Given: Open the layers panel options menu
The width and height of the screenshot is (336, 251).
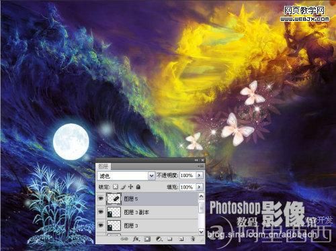Looking at the screenshot, I should [x=200, y=166].
